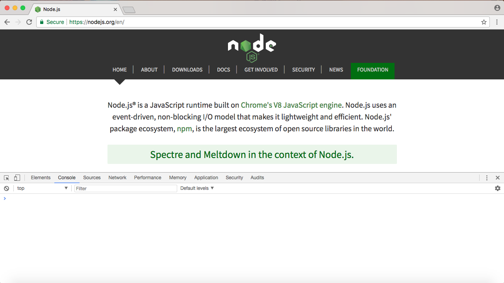Open the ABOUT page

tap(149, 70)
